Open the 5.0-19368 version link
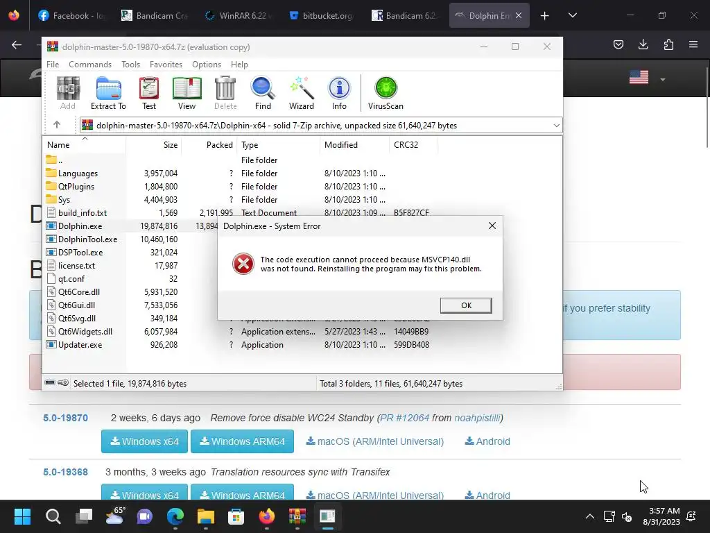Screen dimensions: 710x533 click(66, 472)
